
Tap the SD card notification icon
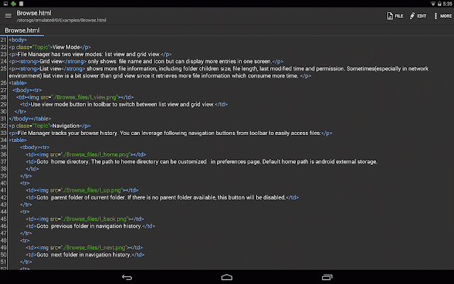coord(21,4)
